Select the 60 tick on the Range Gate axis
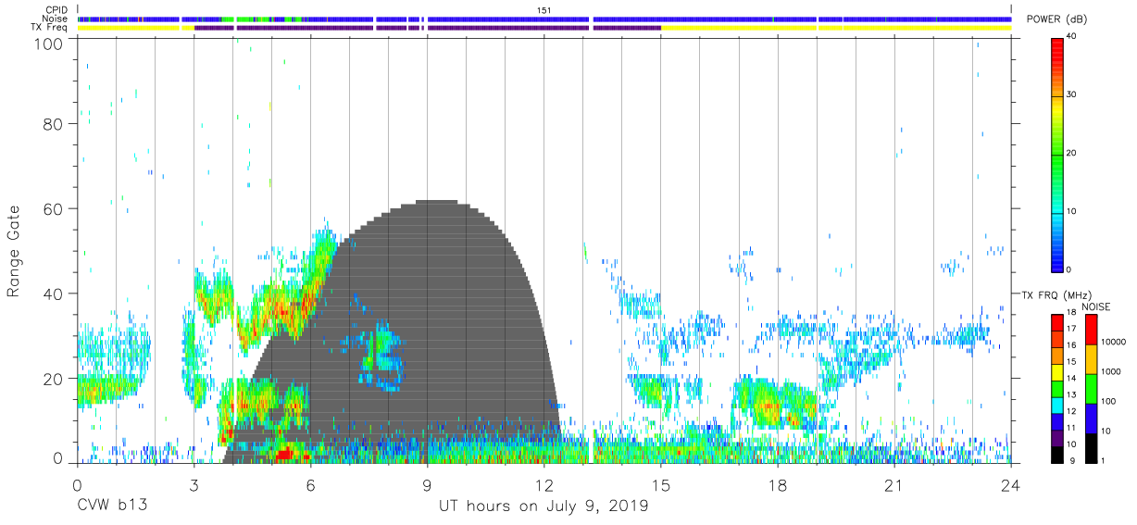The height and width of the screenshot is (525, 1137). click(x=54, y=208)
